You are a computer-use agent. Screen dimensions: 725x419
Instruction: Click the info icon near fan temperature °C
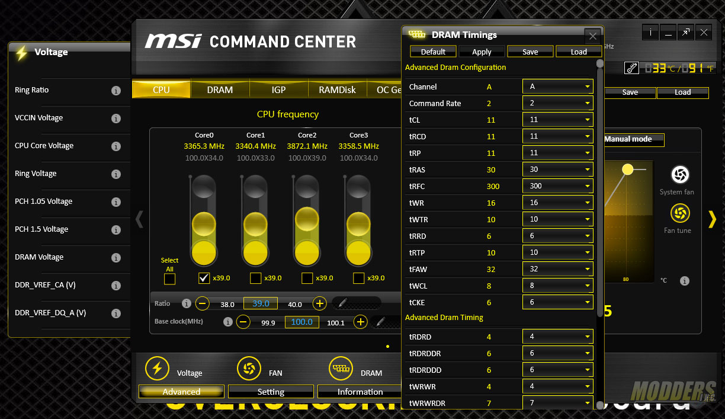coord(685,281)
